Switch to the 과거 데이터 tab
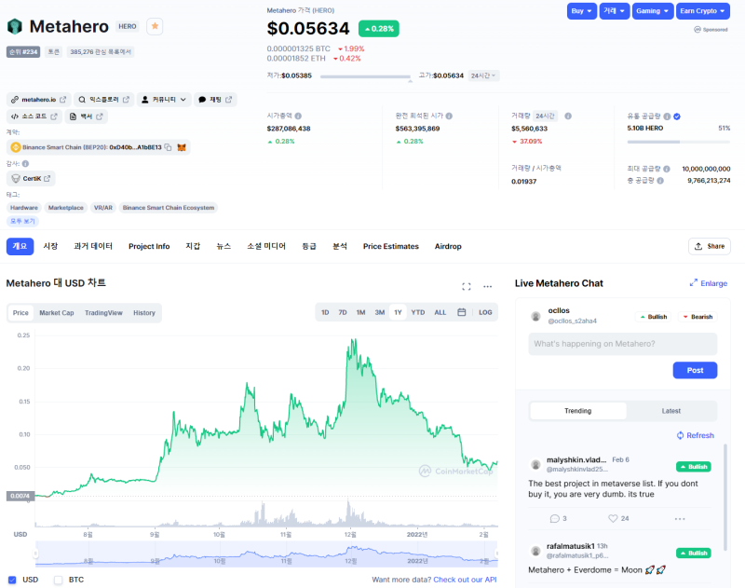 tap(93, 246)
